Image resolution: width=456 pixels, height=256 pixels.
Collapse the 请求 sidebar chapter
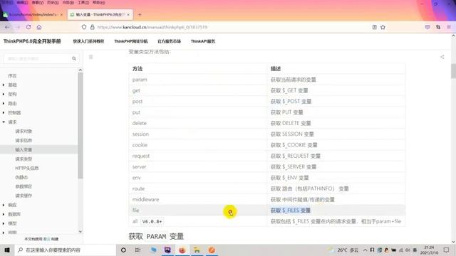coord(4,122)
